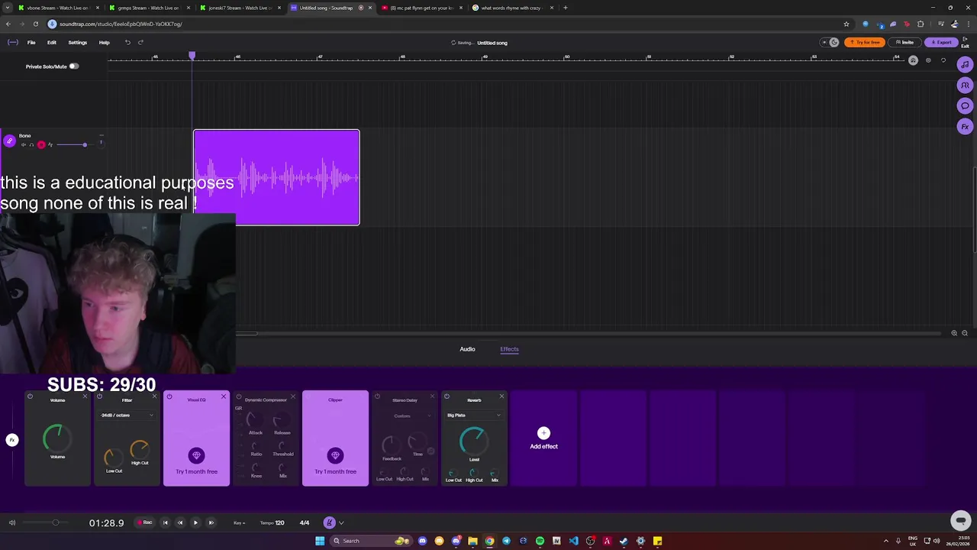This screenshot has width=977, height=550.
Task: Click the Fx circle left of effects rack
Action: pos(12,440)
